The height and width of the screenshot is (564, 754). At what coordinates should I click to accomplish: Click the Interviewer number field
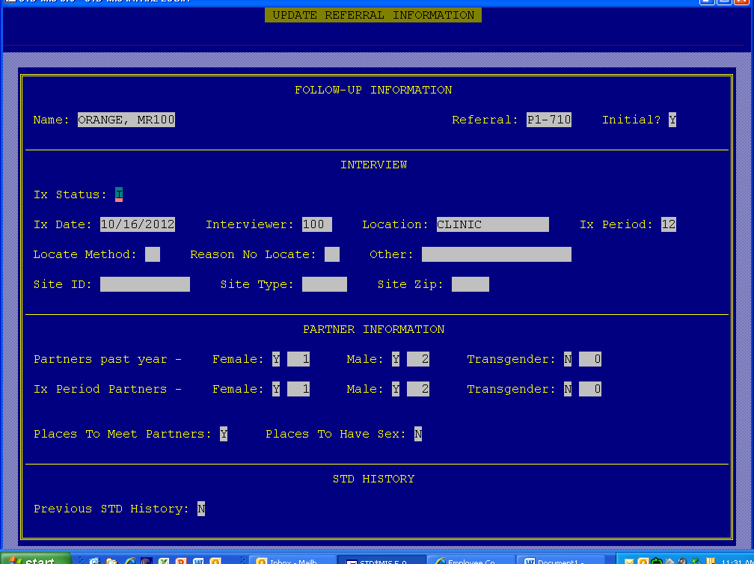(317, 224)
